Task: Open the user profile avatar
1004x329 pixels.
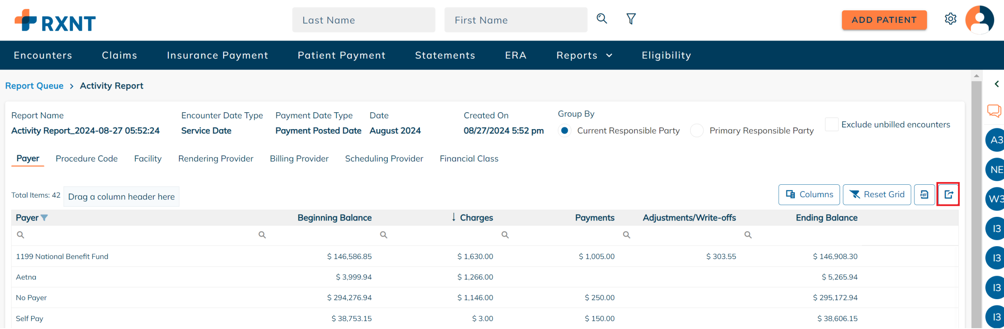Action: 980,20
